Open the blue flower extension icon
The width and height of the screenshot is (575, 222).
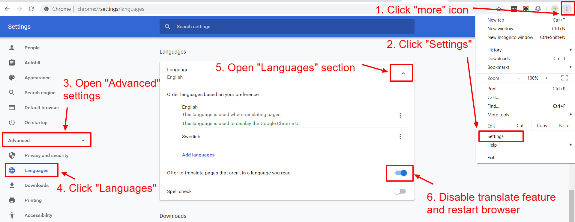(x=538, y=9)
